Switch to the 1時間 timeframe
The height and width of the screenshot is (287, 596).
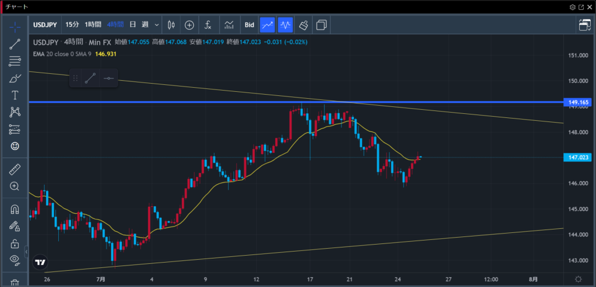tap(93, 25)
